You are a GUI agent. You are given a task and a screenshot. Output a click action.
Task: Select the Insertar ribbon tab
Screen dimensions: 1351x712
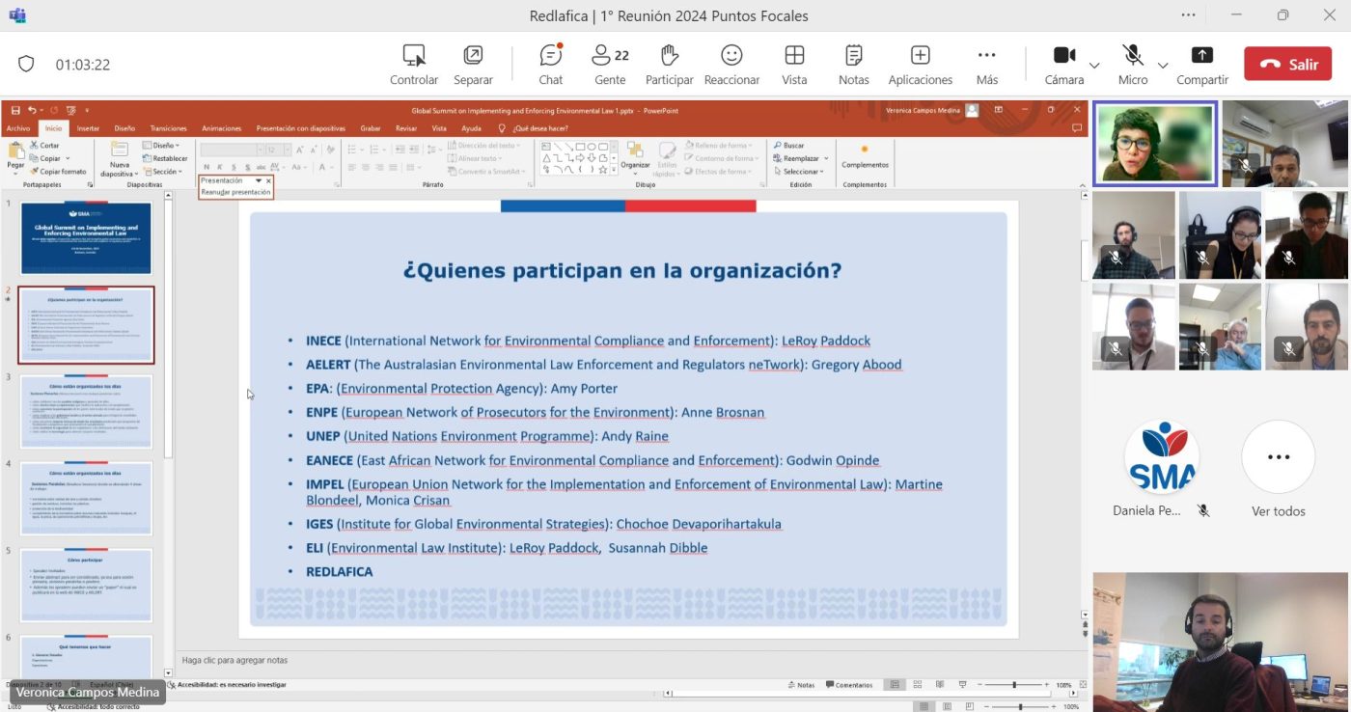(x=88, y=128)
